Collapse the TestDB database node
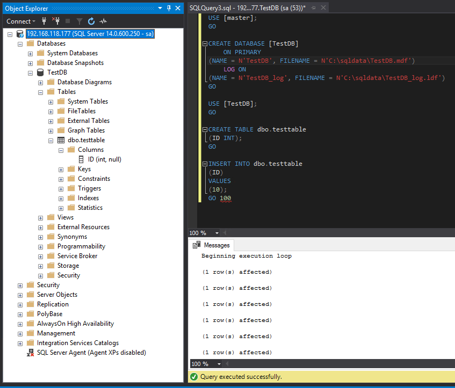 [31, 72]
